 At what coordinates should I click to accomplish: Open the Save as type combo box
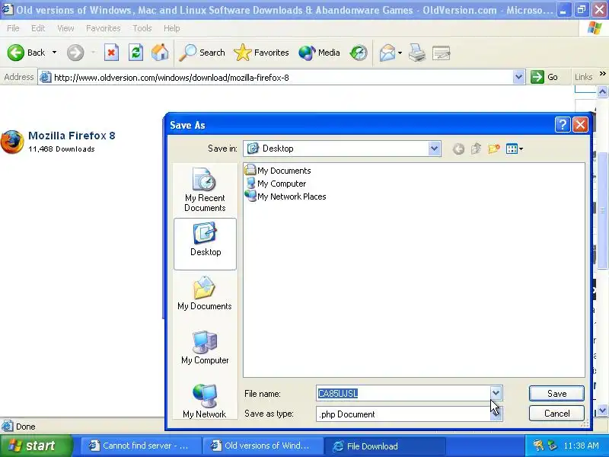click(410, 414)
